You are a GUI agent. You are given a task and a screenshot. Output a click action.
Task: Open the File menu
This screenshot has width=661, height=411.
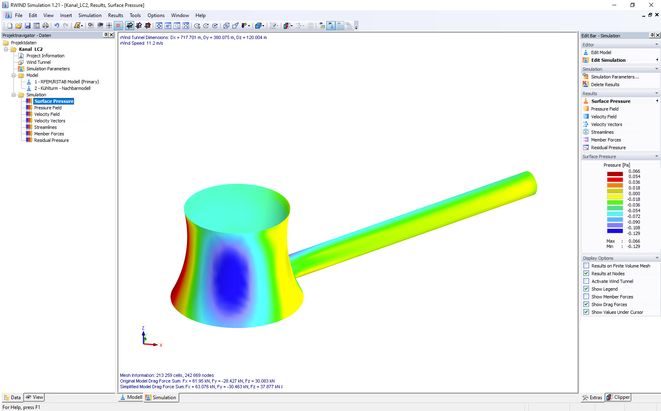pos(19,15)
